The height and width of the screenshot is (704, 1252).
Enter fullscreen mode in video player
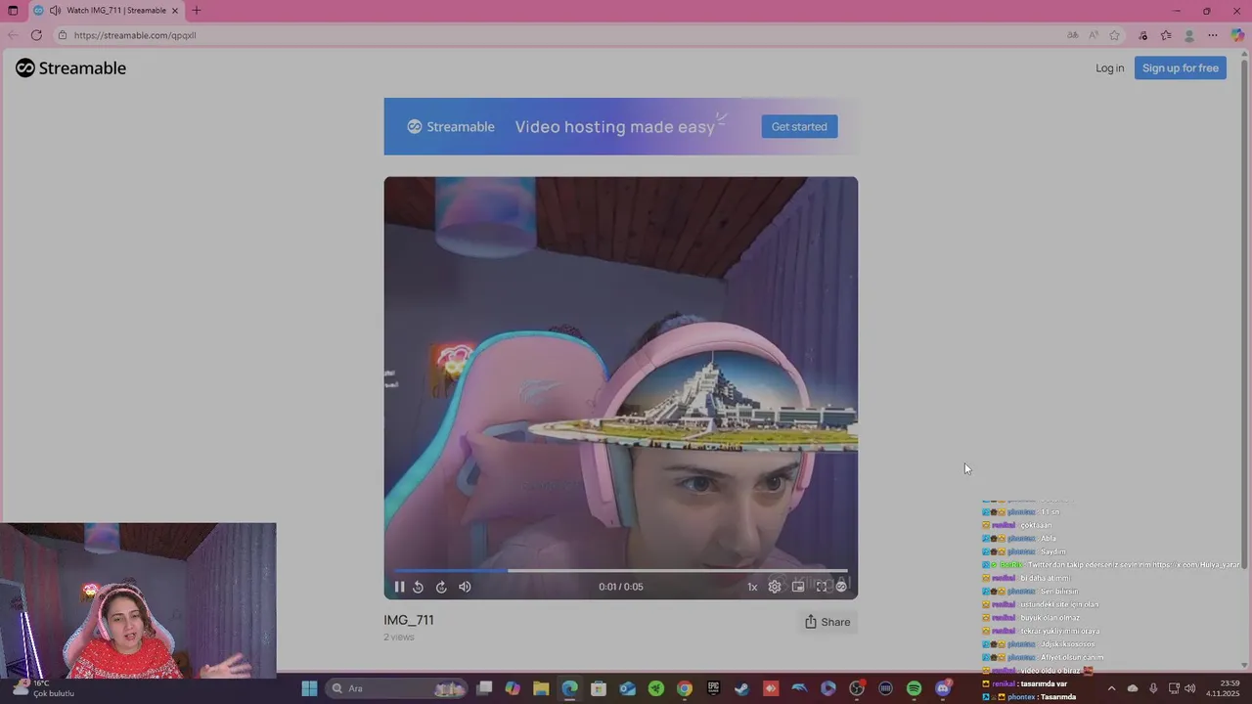tap(822, 587)
